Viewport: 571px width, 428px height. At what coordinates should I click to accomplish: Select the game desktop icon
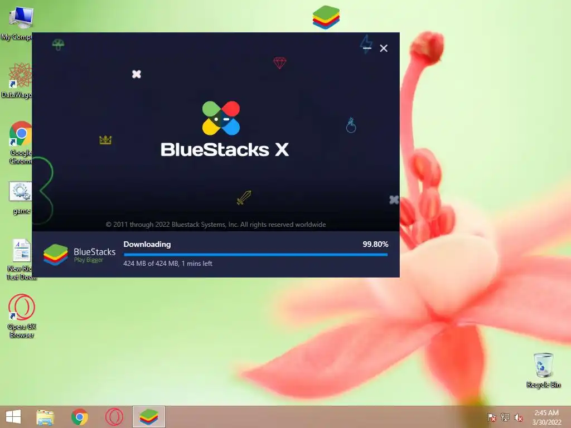point(21,198)
